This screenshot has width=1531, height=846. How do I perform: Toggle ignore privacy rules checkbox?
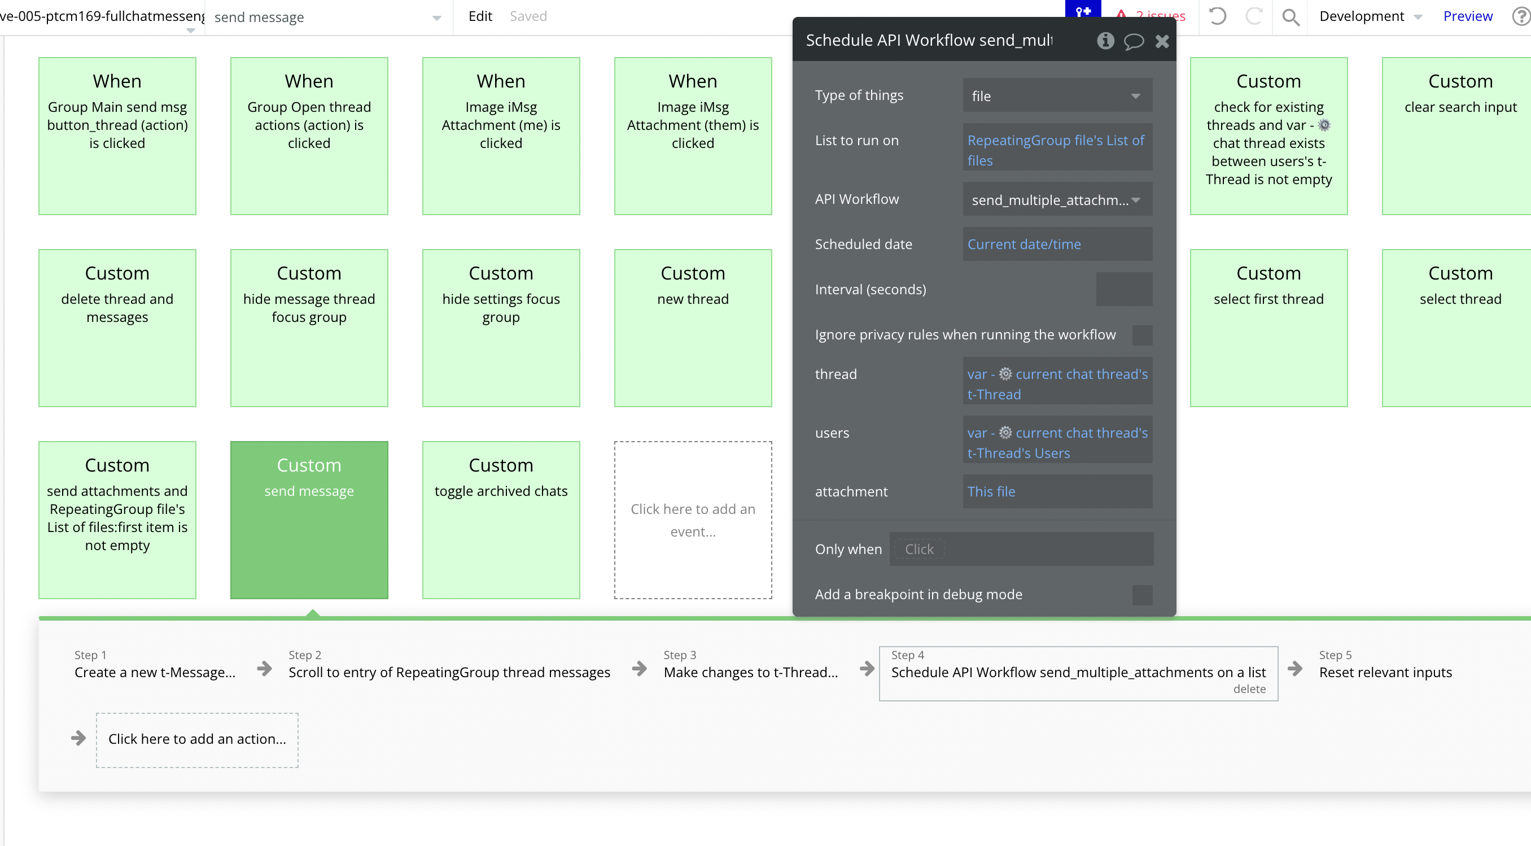pyautogui.click(x=1141, y=335)
